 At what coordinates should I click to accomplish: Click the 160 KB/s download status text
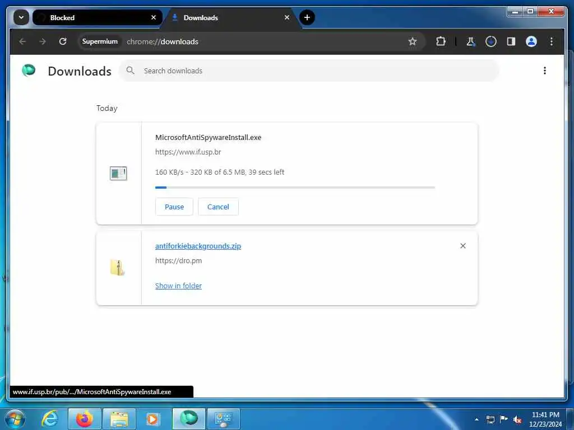tap(220, 172)
